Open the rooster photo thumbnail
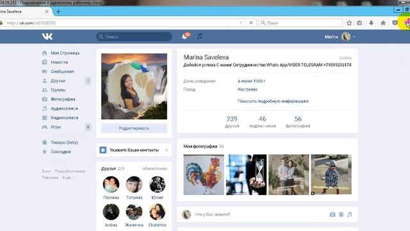 tap(204, 175)
